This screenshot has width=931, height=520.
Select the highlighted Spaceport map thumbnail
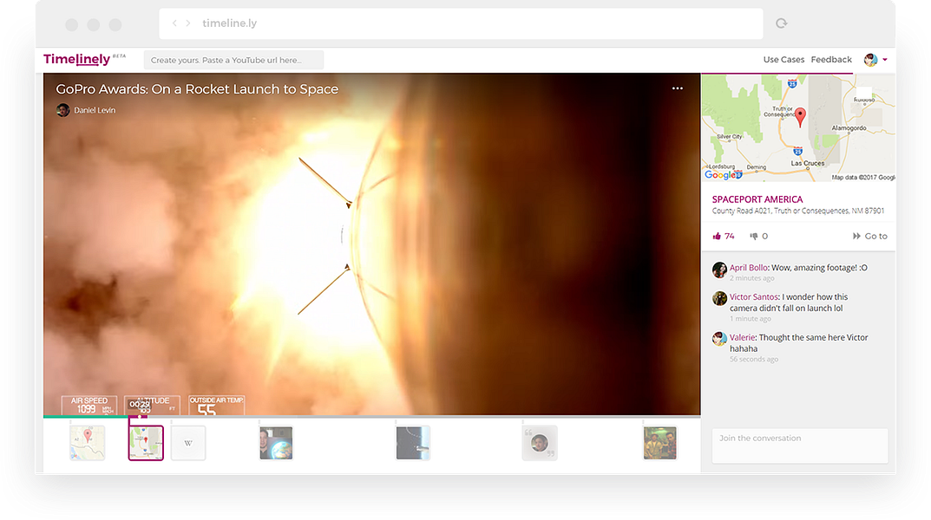coord(146,443)
